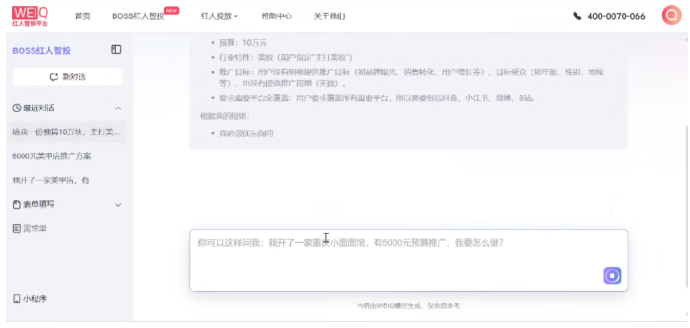Collapse sidebar using the panel toggle icon
This screenshot has height=328, width=690.
tap(116, 50)
